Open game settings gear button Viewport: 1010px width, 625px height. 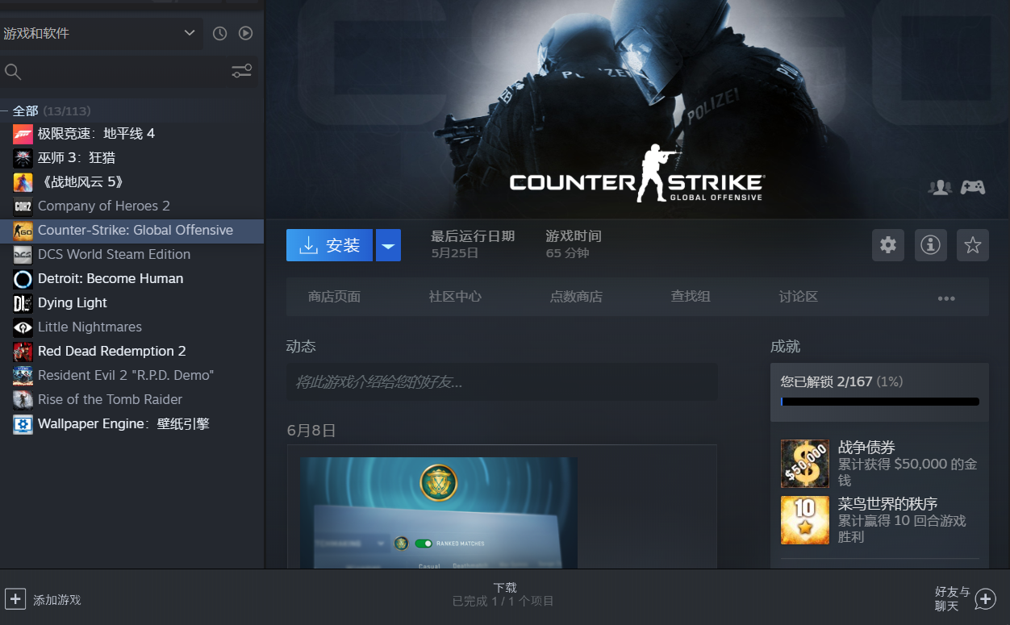click(888, 245)
